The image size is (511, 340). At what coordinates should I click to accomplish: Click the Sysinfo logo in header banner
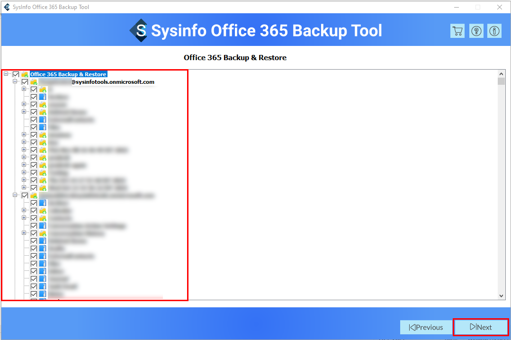(x=139, y=31)
